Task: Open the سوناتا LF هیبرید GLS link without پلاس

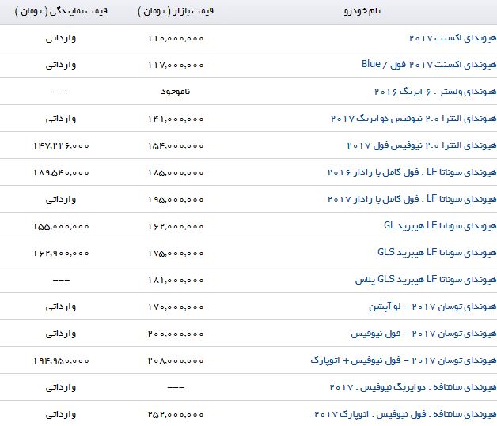Action: click(437, 253)
